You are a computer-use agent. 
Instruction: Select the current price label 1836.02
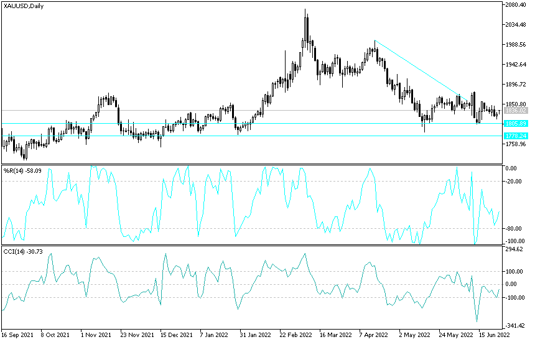coord(516,111)
